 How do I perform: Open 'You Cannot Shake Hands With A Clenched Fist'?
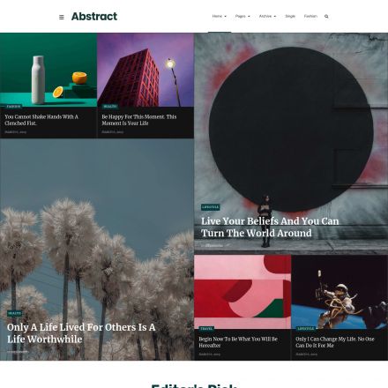(41, 120)
